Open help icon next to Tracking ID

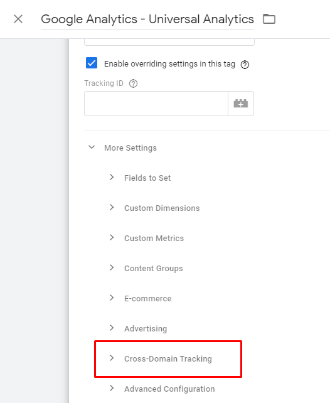click(x=133, y=83)
